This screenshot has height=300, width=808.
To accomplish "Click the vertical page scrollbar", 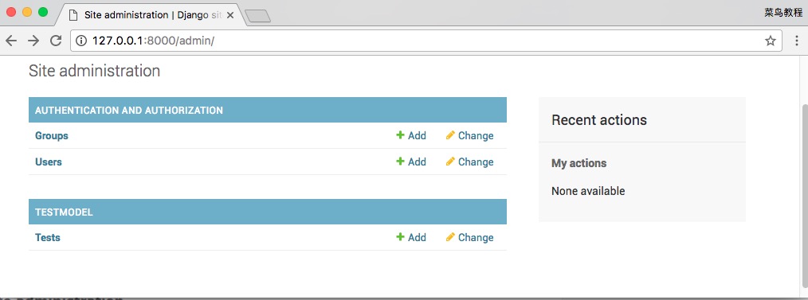I will (x=804, y=175).
